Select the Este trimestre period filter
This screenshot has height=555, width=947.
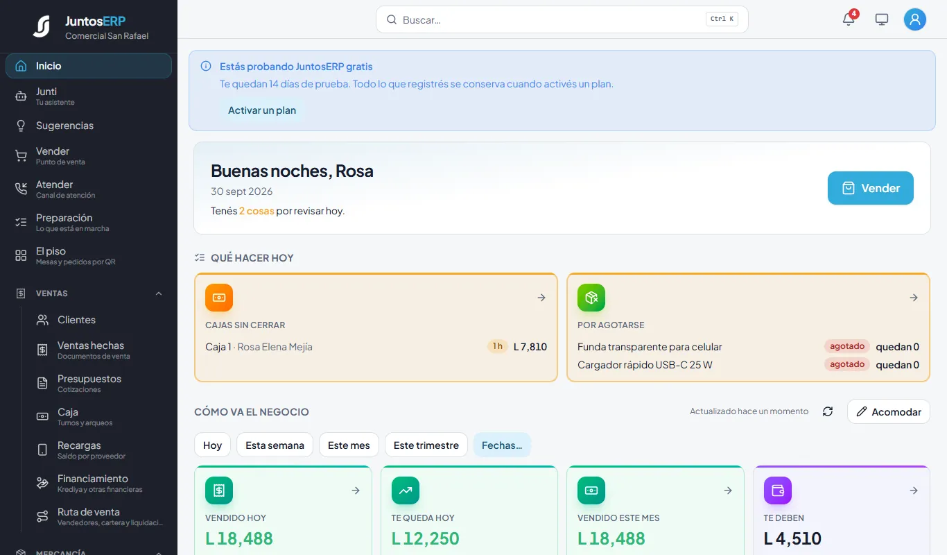point(426,445)
